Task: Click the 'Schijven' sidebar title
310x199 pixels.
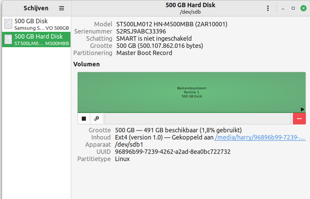Action: pos(36,8)
